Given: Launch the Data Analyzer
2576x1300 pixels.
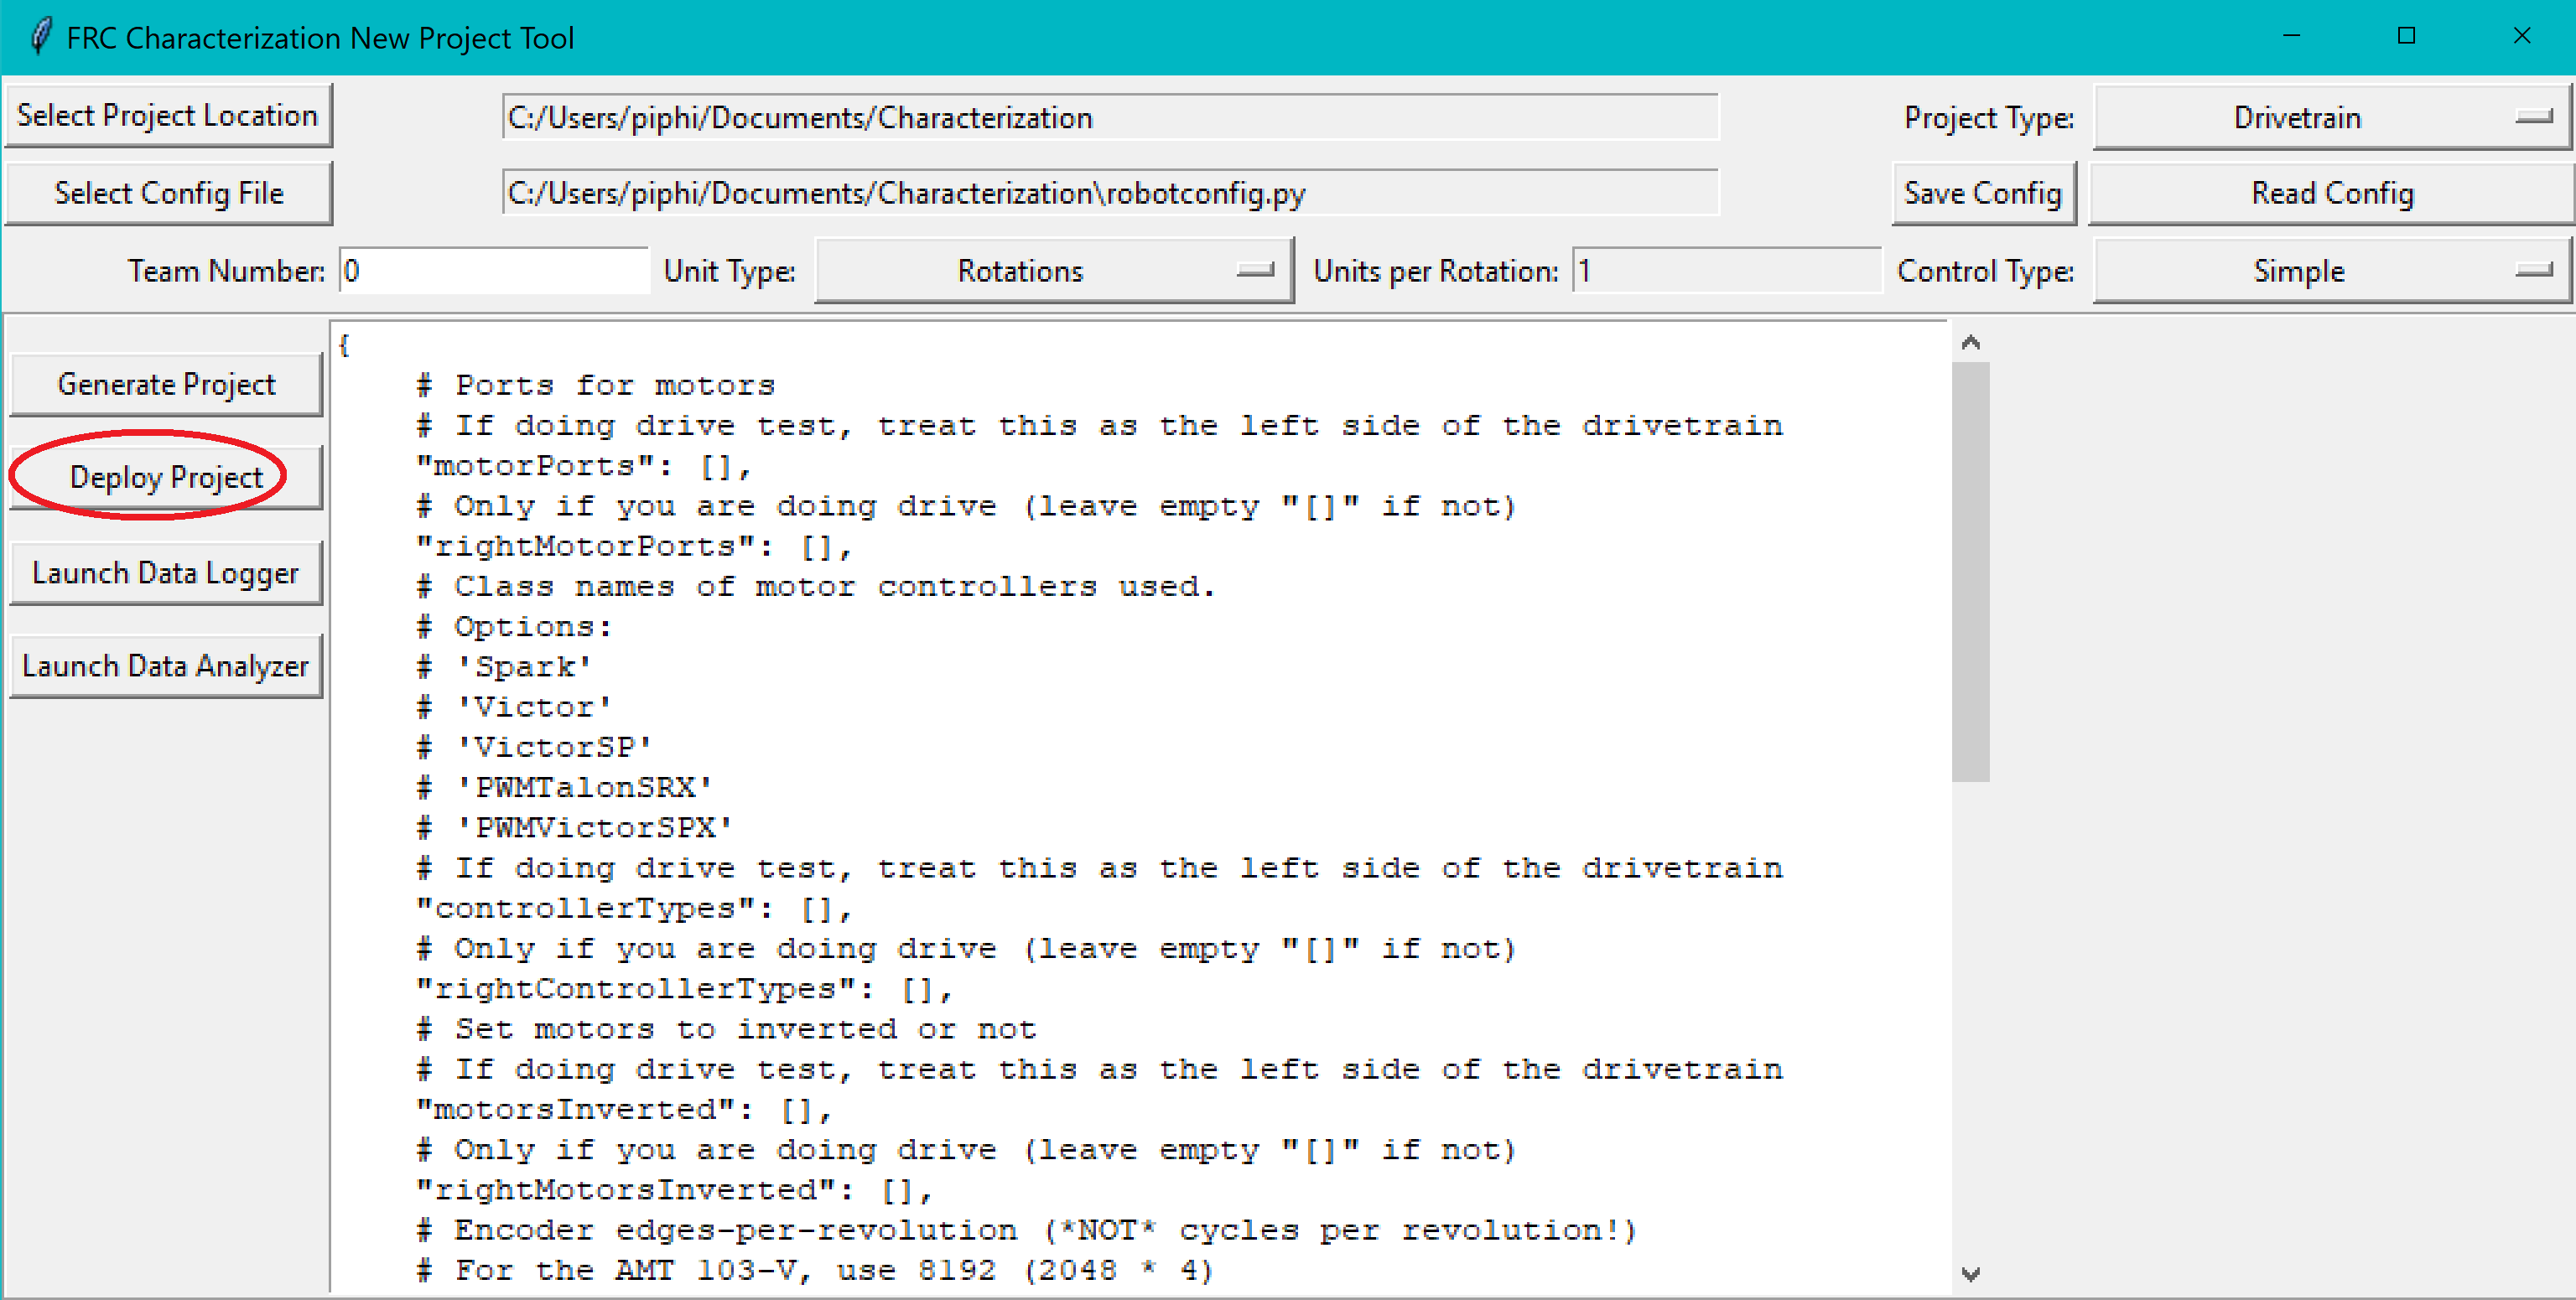Looking at the screenshot, I should tap(166, 666).
